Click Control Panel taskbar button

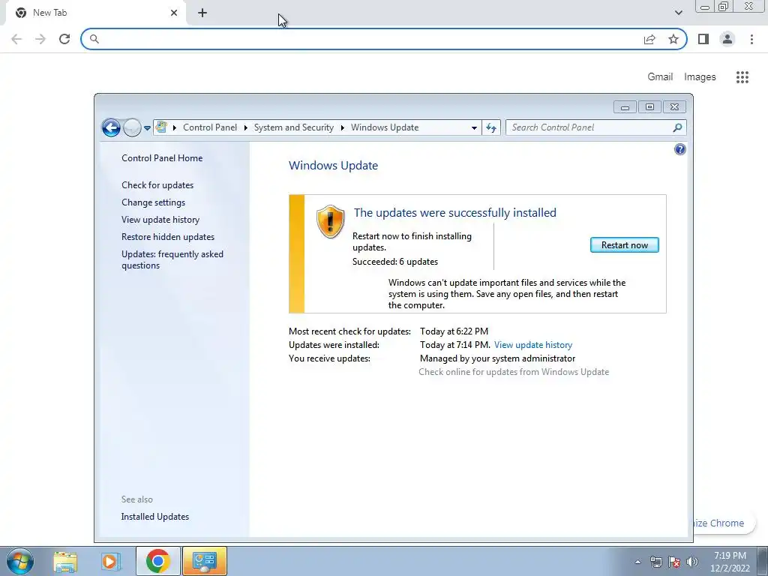204,561
